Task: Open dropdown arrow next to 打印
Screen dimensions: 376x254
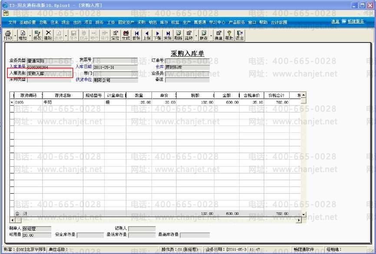Action: coord(15,36)
